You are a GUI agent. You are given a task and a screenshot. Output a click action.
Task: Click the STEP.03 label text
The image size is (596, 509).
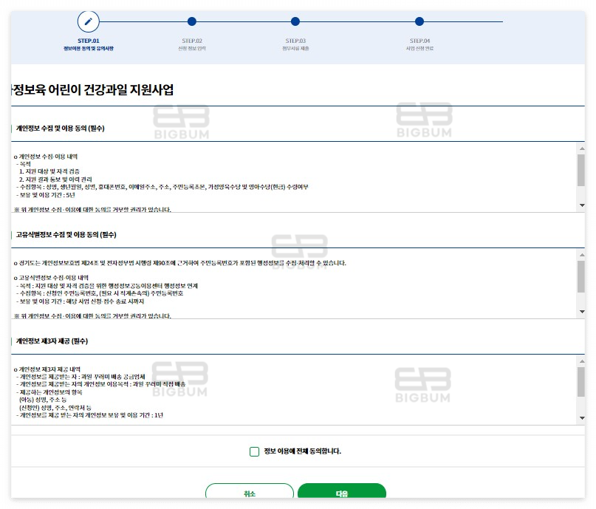pyautogui.click(x=295, y=41)
